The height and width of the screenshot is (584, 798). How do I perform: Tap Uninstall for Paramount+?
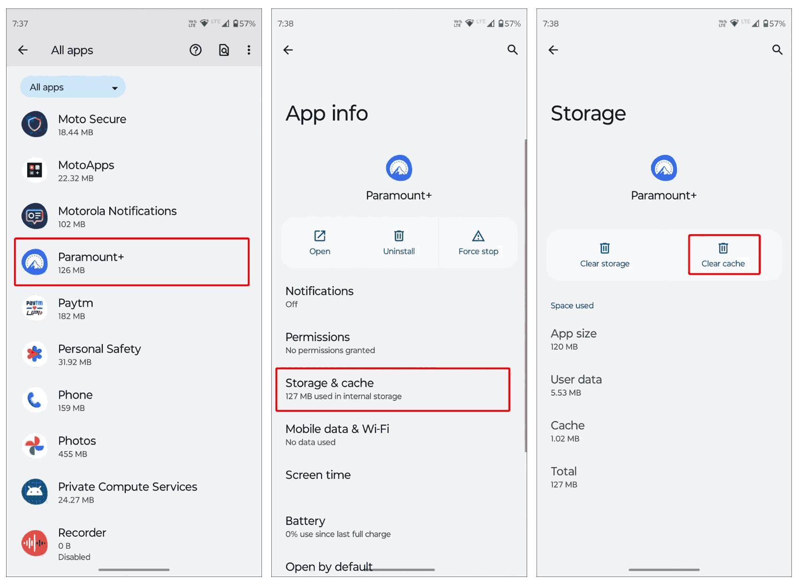pos(399,243)
